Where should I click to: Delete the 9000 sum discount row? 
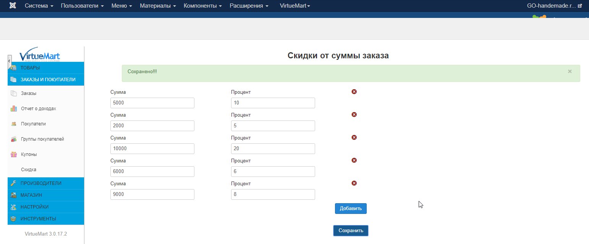coord(354,183)
